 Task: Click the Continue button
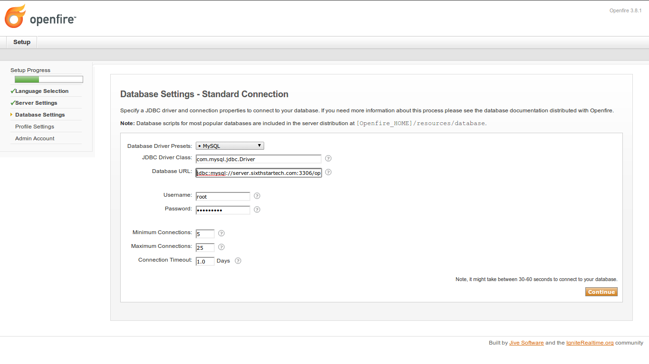click(601, 292)
